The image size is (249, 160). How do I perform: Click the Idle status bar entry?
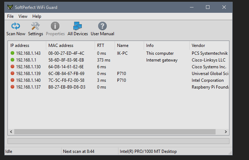click(9, 151)
